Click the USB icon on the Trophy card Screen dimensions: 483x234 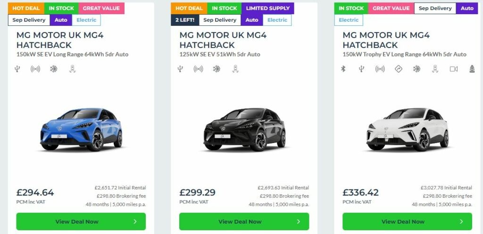click(x=362, y=69)
